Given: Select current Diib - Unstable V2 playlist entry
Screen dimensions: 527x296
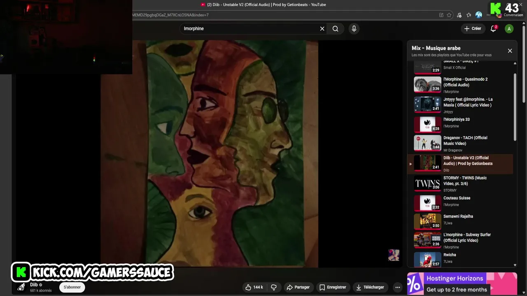Looking at the screenshot, I should tap(460, 164).
